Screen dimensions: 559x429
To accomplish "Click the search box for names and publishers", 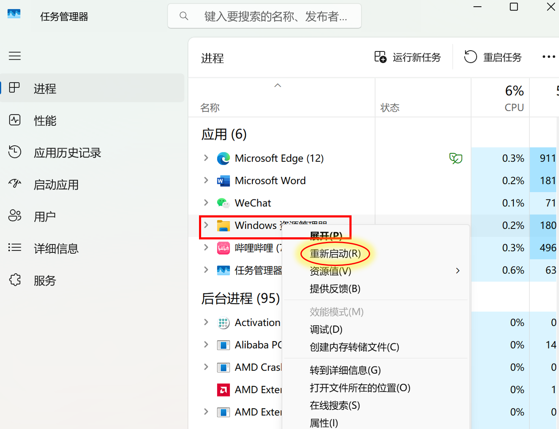I will coord(265,16).
